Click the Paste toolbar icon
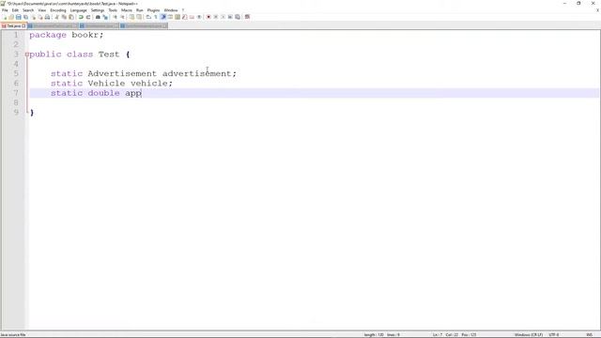The height and width of the screenshot is (338, 601). point(71,17)
